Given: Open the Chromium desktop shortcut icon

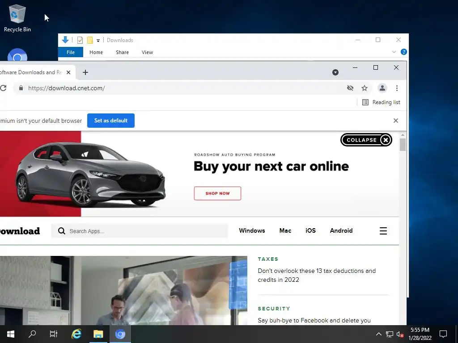Looking at the screenshot, I should tap(17, 55).
